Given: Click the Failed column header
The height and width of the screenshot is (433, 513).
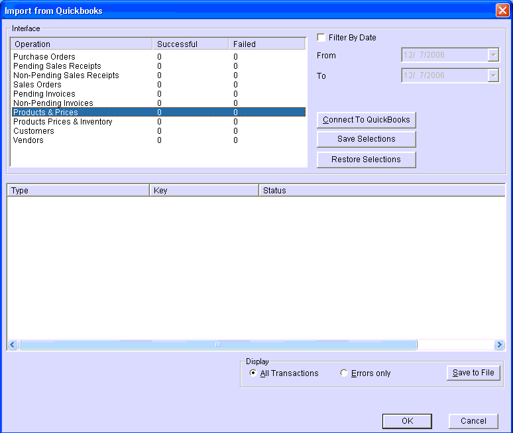Looking at the screenshot, I should [267, 44].
